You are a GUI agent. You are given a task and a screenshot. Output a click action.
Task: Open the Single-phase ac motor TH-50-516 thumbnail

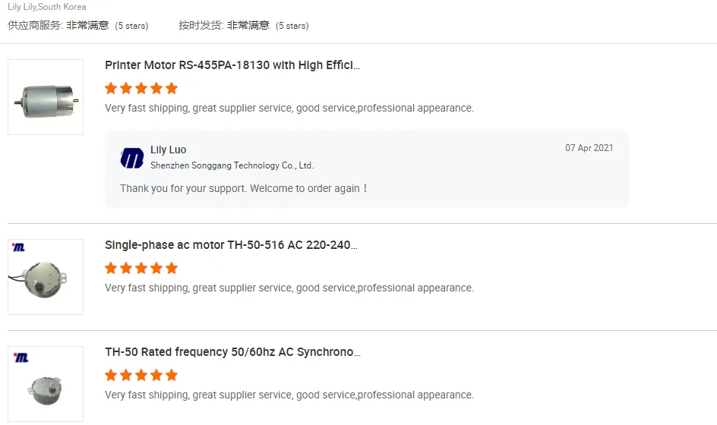coord(46,278)
